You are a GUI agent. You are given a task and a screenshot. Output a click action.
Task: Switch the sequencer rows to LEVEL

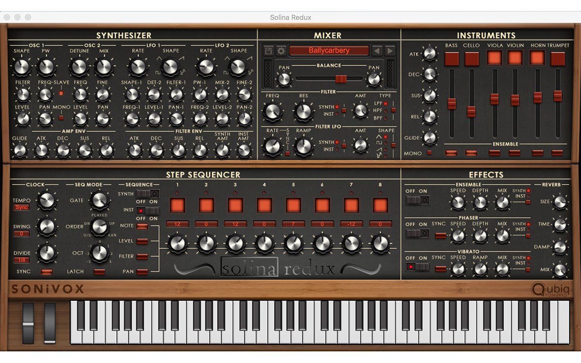click(142, 241)
